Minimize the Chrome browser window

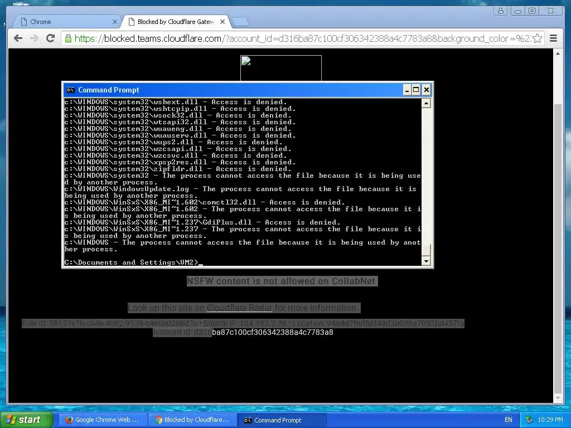tap(518, 11)
